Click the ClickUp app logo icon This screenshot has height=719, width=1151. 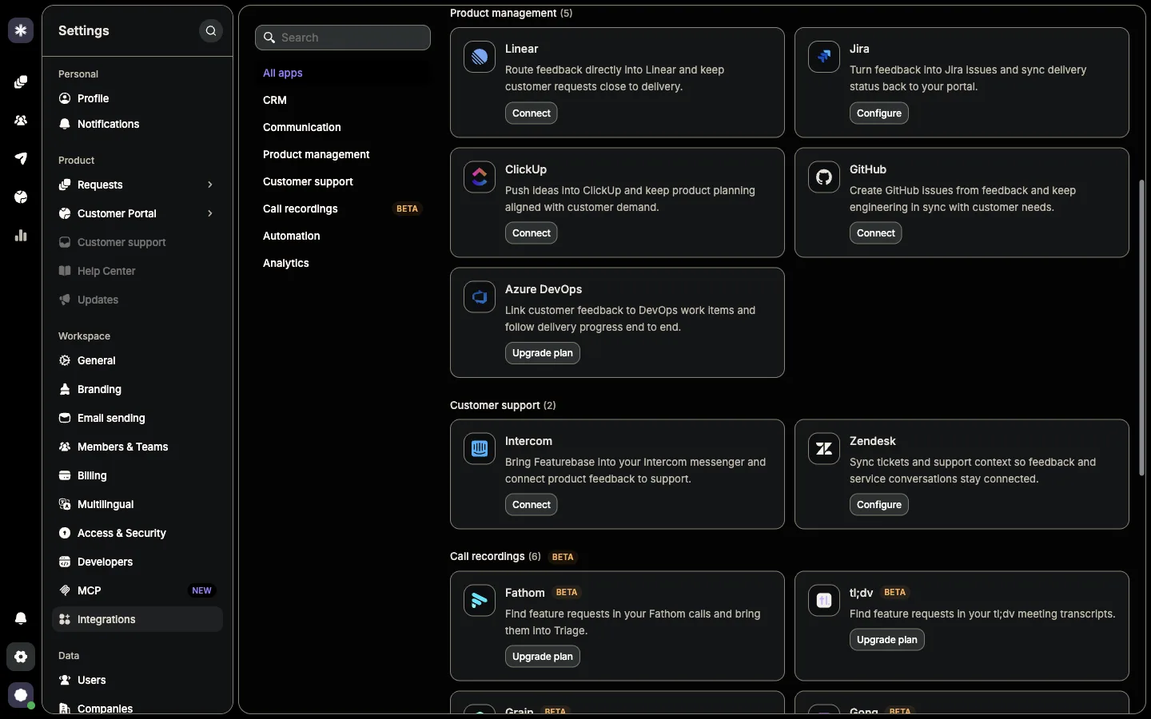click(480, 177)
